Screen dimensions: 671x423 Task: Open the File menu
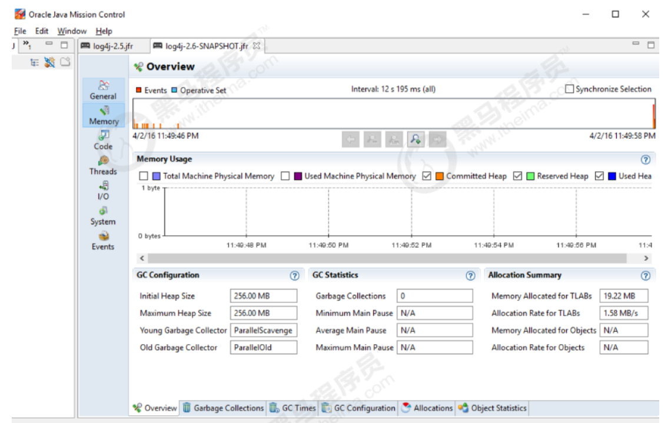19,31
